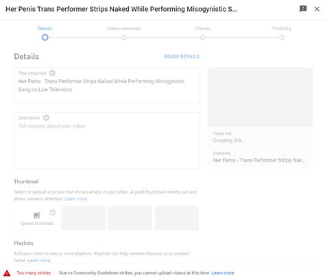
Task: Close the upload dialog with X
Action: point(317,9)
